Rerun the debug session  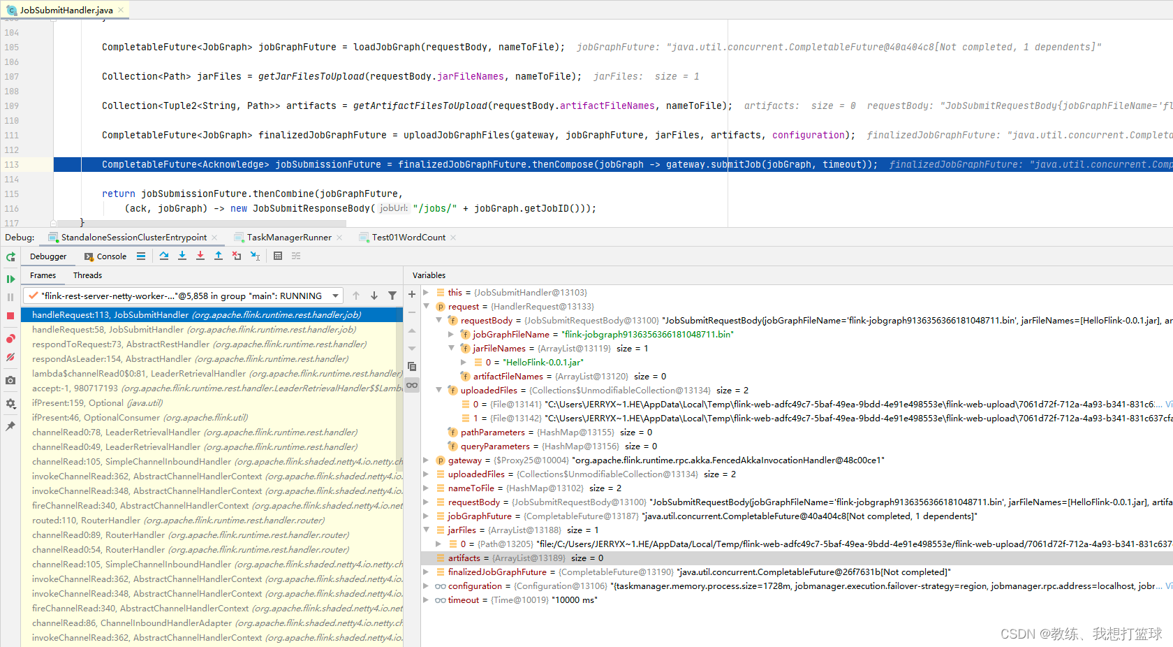[x=10, y=257]
